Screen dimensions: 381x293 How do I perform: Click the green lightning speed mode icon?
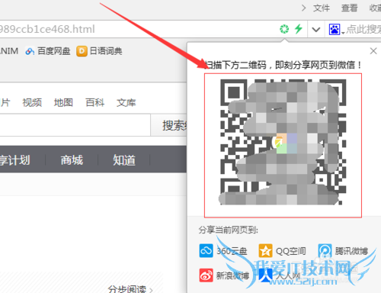(x=299, y=29)
